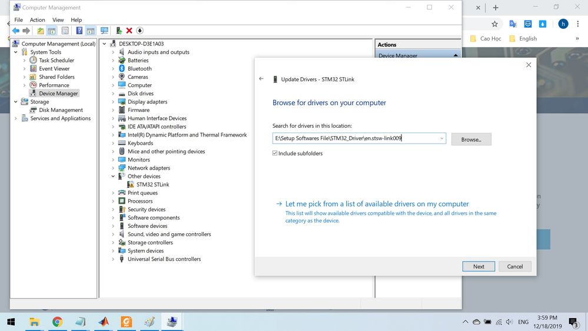Select Device Manager in the left tree

(x=58, y=94)
